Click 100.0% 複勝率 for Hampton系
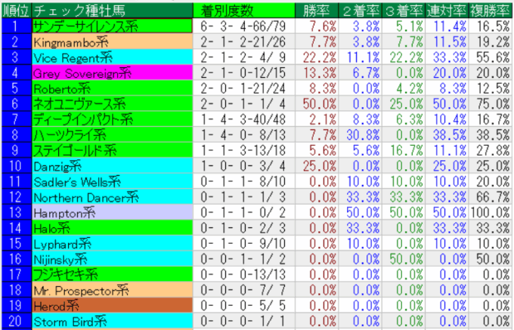 [490, 212]
